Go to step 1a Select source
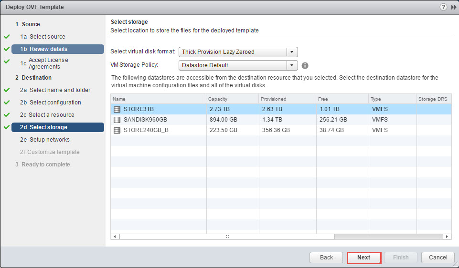Image resolution: width=459 pixels, height=268 pixels. pyautogui.click(x=43, y=37)
